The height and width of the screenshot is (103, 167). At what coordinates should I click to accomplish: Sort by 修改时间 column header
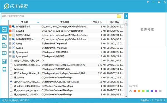tap(115, 22)
